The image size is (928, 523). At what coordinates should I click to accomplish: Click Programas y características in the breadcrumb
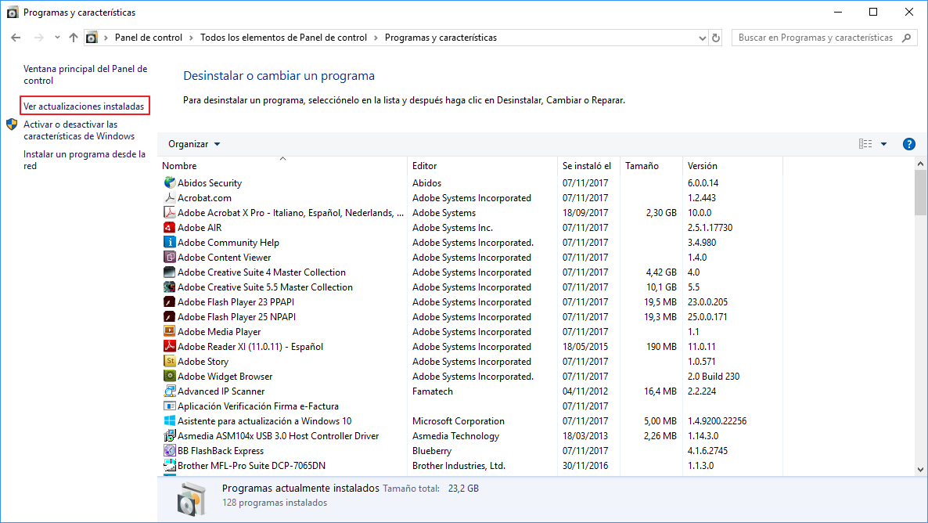pos(441,38)
